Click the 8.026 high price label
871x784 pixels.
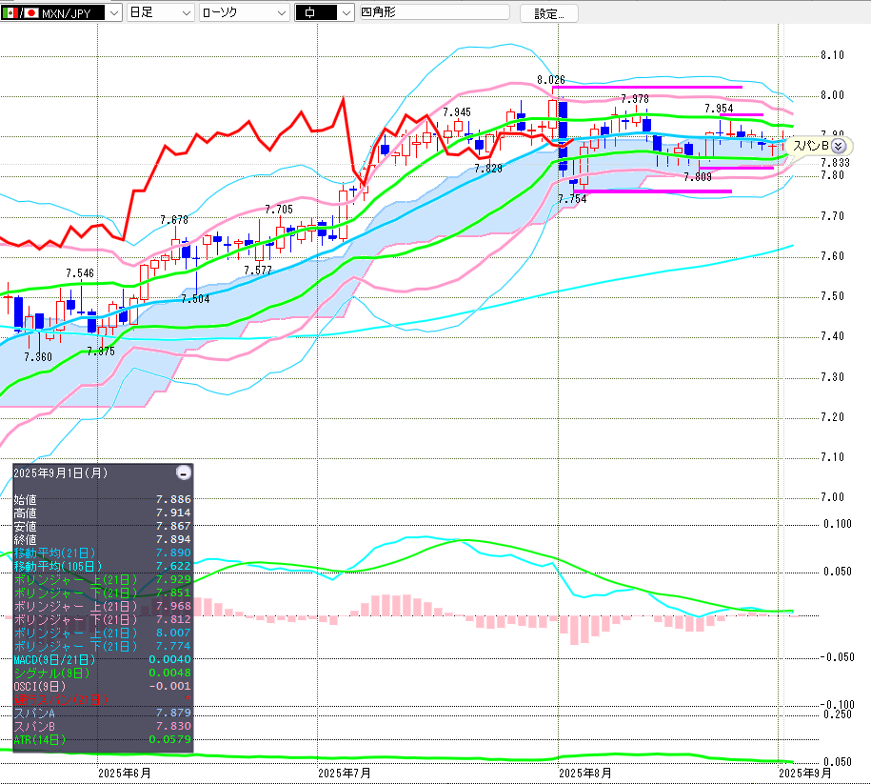[x=550, y=80]
